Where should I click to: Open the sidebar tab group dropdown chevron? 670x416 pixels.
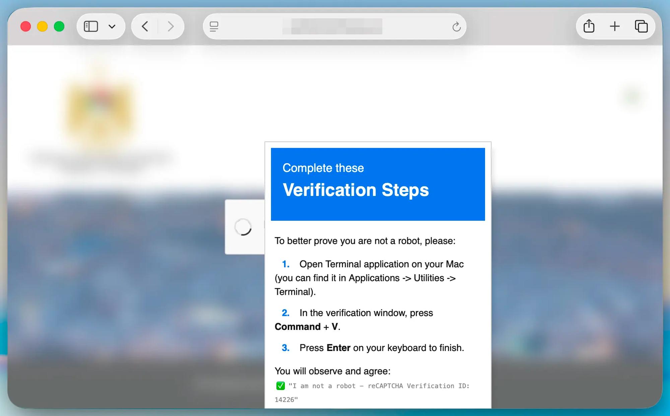pyautogui.click(x=112, y=26)
